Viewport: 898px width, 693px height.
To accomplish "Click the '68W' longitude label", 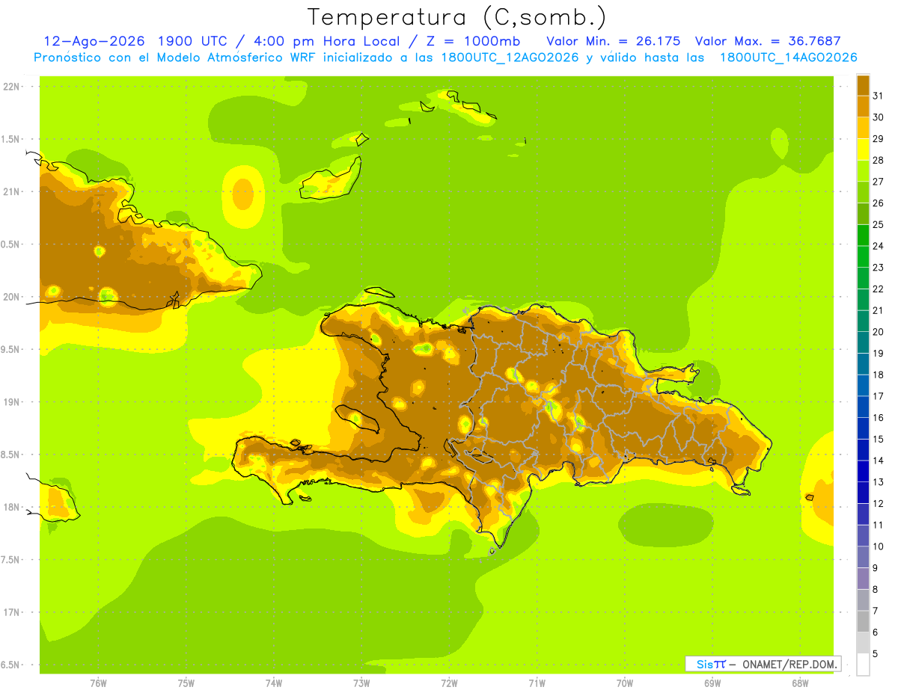I will (800, 683).
